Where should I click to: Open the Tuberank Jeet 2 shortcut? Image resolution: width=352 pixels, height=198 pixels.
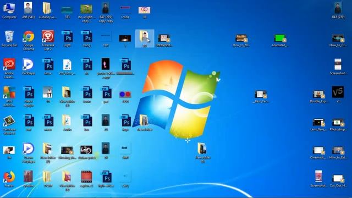point(48,40)
